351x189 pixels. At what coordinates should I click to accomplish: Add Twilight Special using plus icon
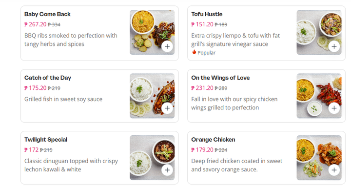167,170
